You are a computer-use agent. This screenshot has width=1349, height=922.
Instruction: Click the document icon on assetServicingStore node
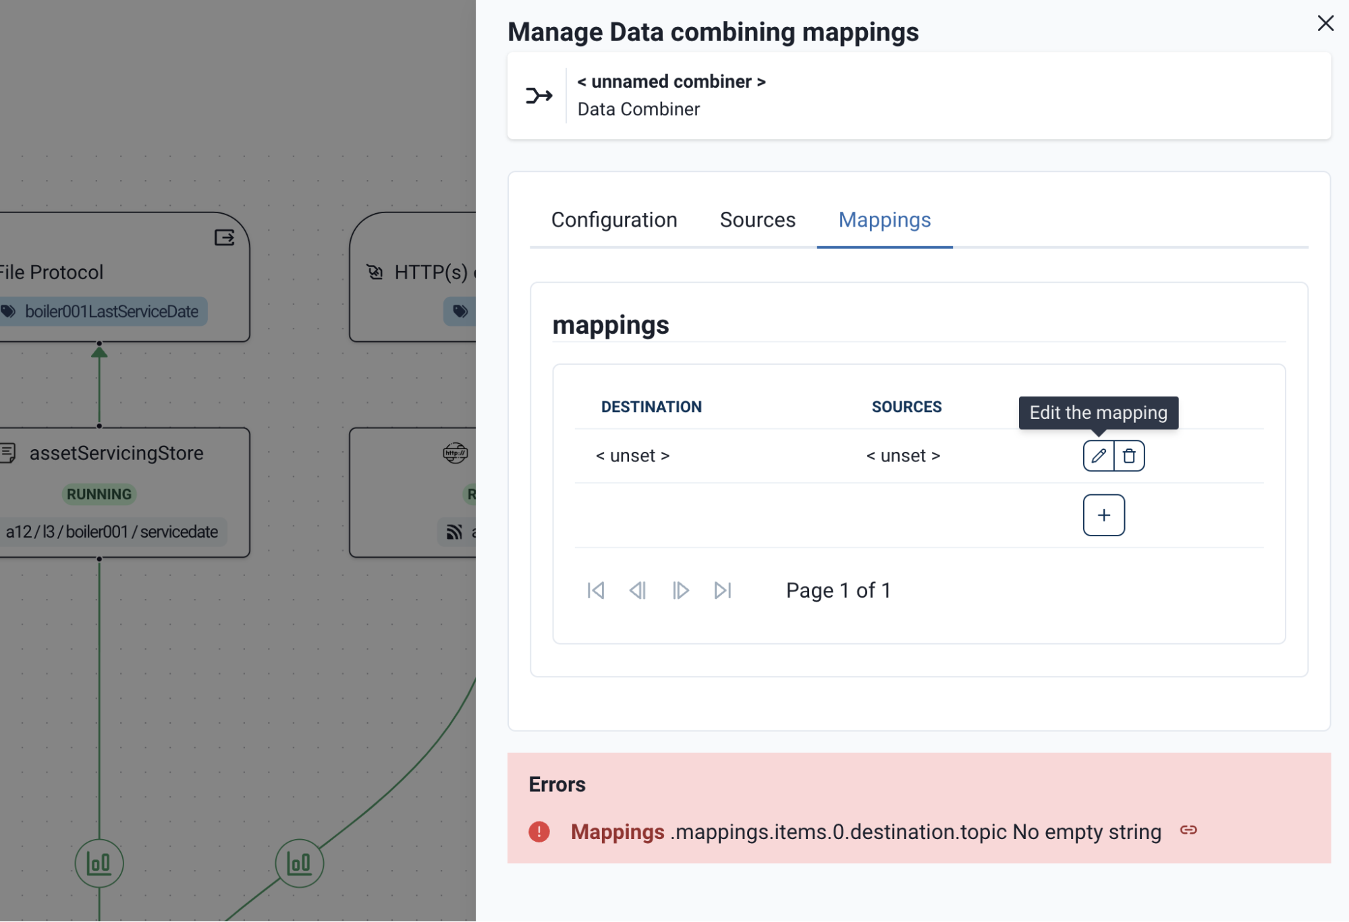(8, 453)
